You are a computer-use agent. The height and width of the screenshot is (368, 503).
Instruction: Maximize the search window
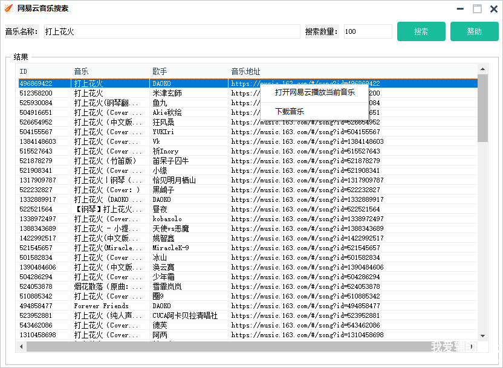pyautogui.click(x=477, y=9)
